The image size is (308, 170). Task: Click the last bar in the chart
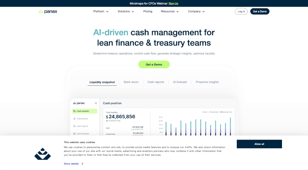pyautogui.click(x=230, y=126)
